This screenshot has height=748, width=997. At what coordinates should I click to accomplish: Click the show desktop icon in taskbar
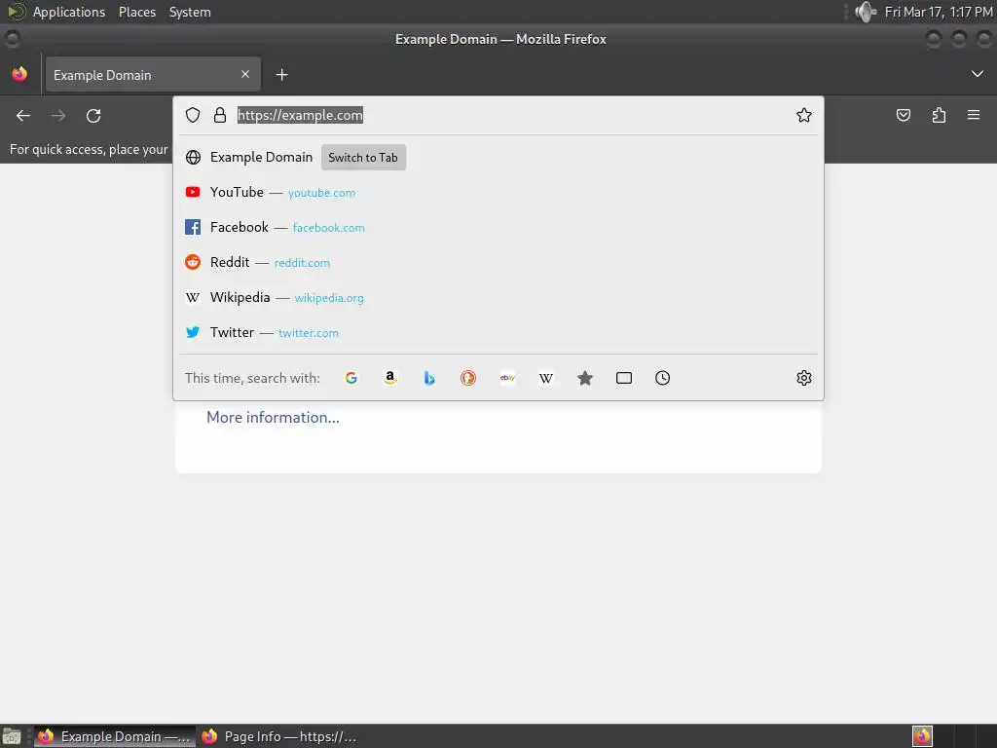click(x=12, y=736)
